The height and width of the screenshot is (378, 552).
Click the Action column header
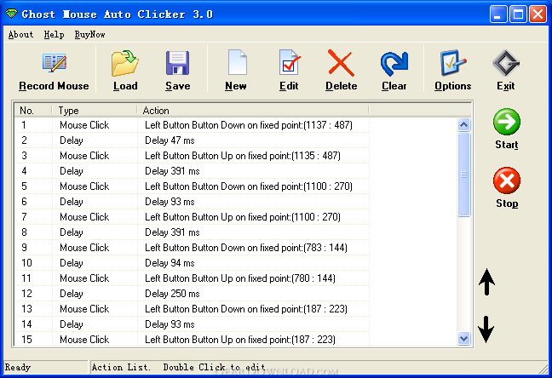[253, 111]
